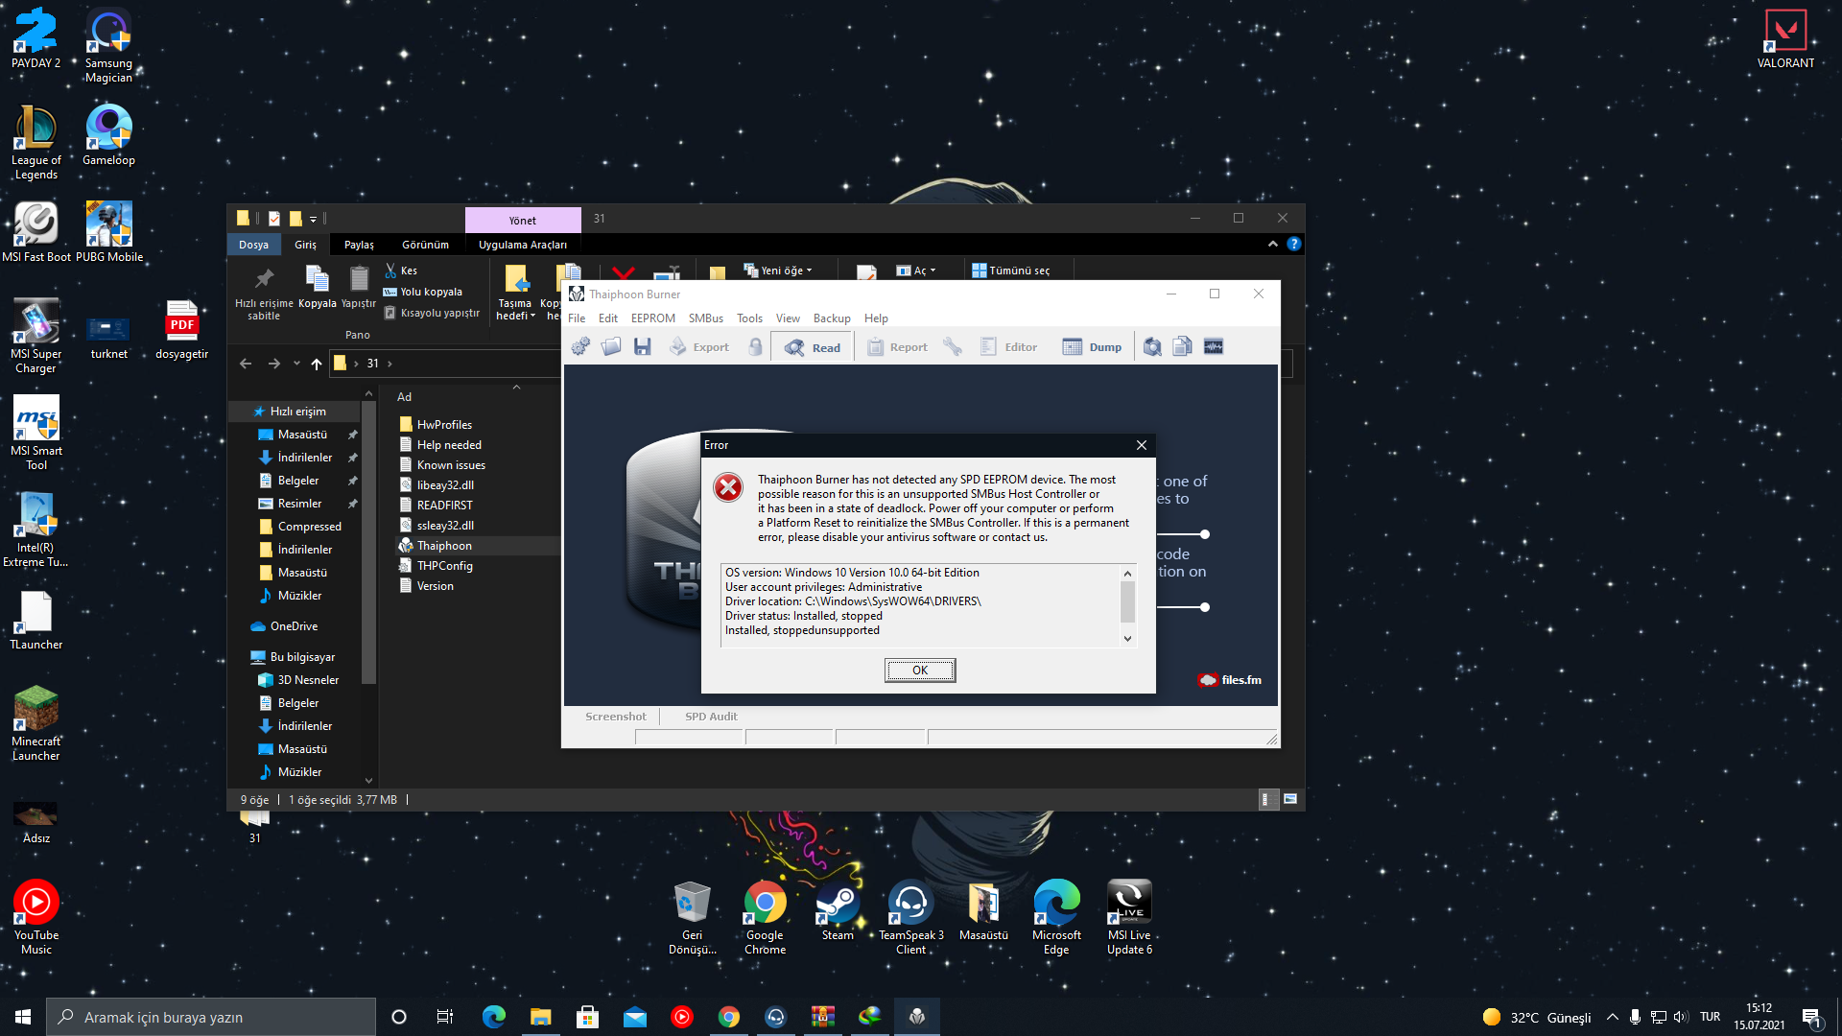Screen dimensions: 1842x1036
Task: Click the Yapıştır clipboard icon
Action: coord(359,279)
